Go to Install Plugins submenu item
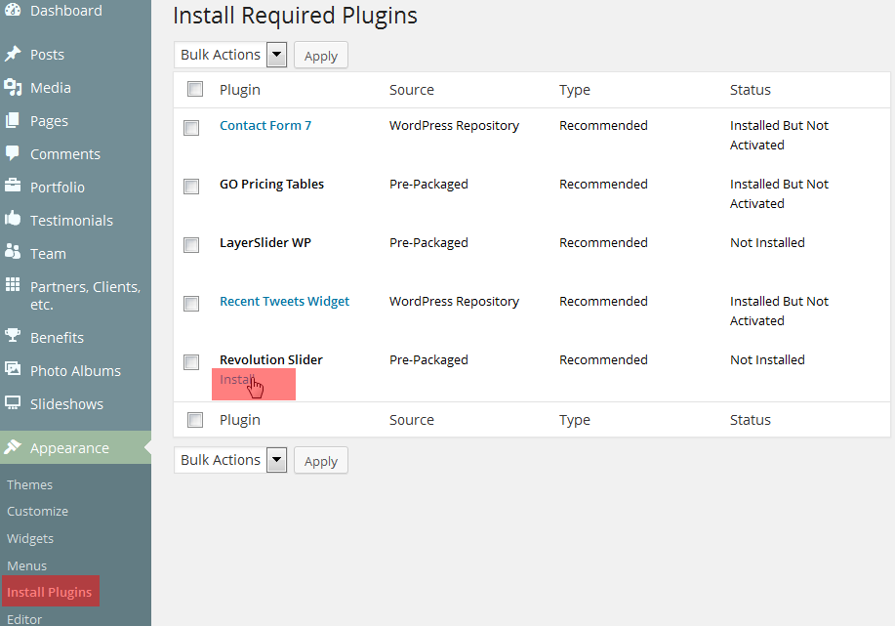Viewport: 895px width, 626px height. point(50,592)
